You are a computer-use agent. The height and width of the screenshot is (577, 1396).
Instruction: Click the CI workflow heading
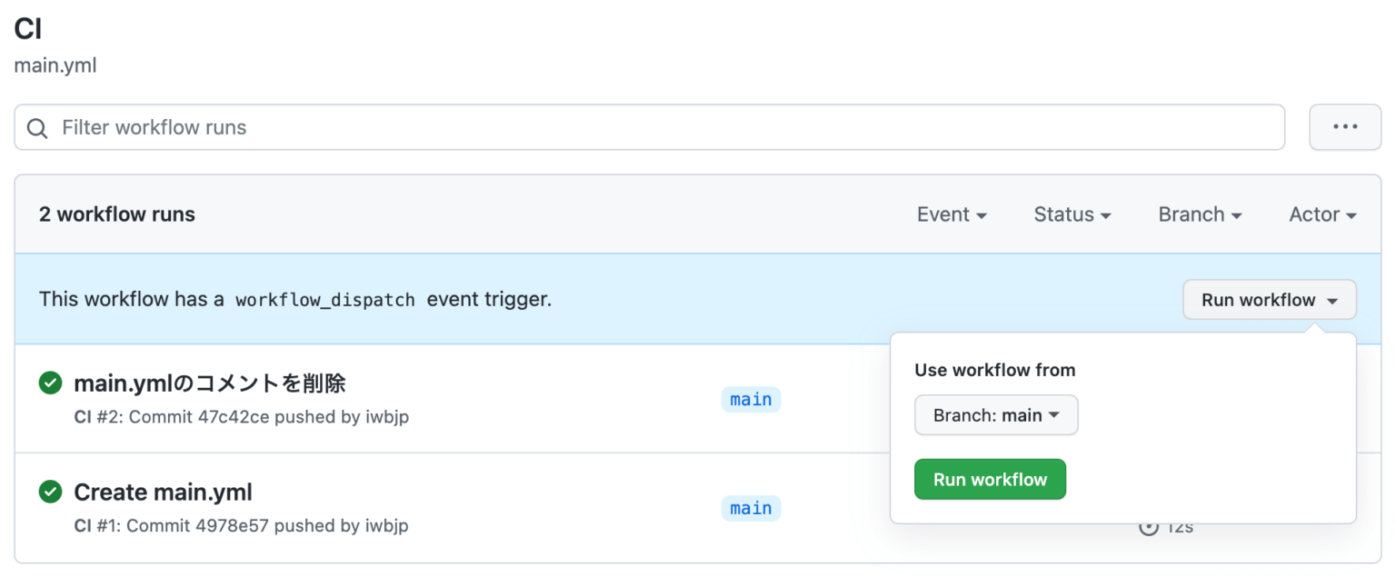(27, 28)
